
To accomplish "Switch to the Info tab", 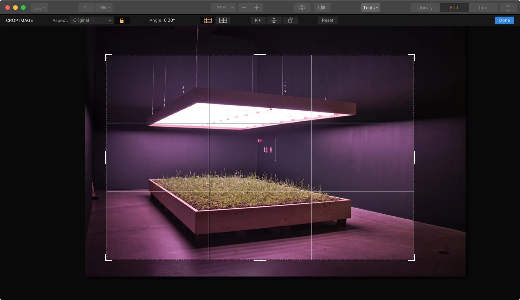I will 483,7.
